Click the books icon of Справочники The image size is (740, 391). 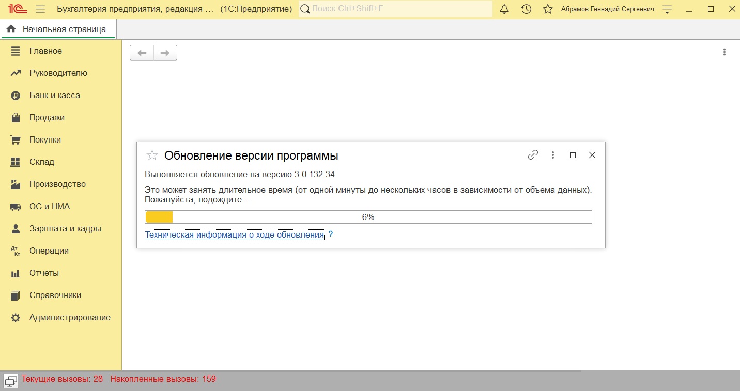coord(16,295)
